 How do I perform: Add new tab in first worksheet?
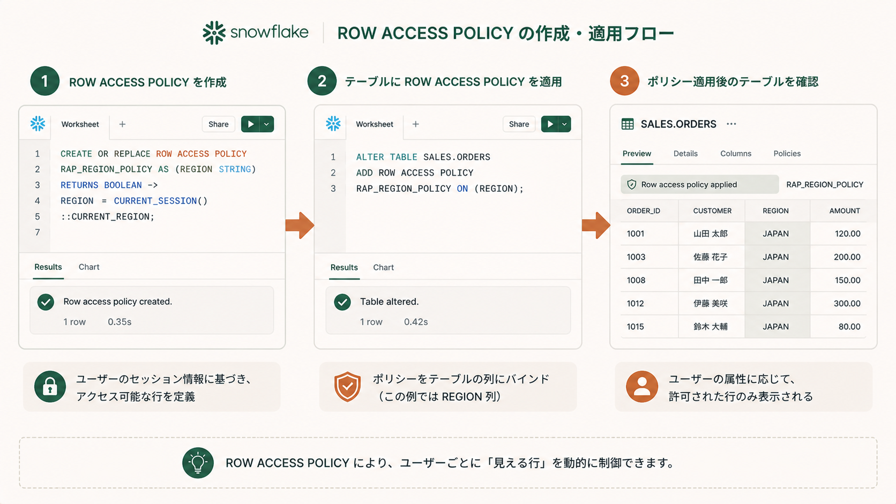(x=122, y=124)
